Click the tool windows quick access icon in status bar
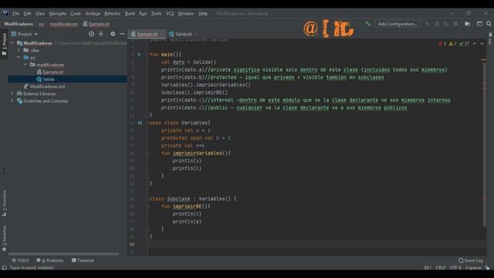This screenshot has width=494, height=278. point(5,268)
